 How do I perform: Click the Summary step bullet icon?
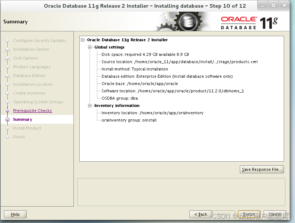(x=8, y=119)
